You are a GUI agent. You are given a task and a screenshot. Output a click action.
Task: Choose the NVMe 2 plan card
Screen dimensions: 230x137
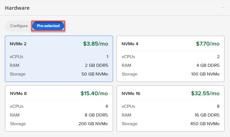click(59, 59)
